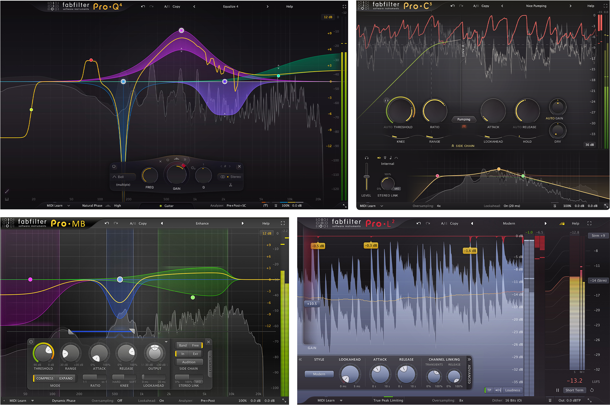Click the undo arrow in Pro-C3 header
The width and height of the screenshot is (610, 405).
tap(452, 6)
